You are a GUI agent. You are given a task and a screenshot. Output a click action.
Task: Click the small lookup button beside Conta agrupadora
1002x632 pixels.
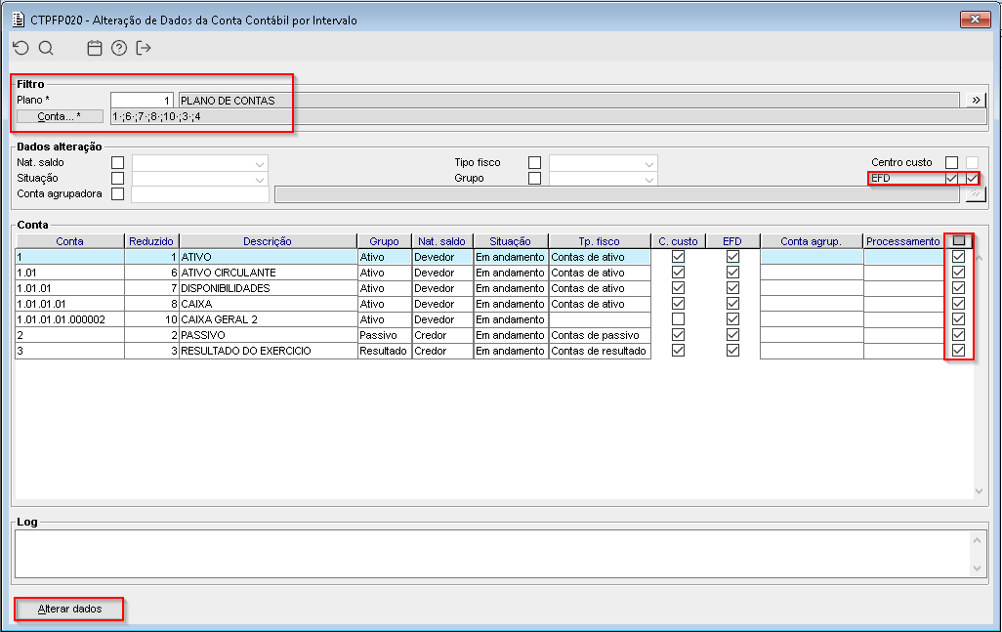[x=976, y=193]
